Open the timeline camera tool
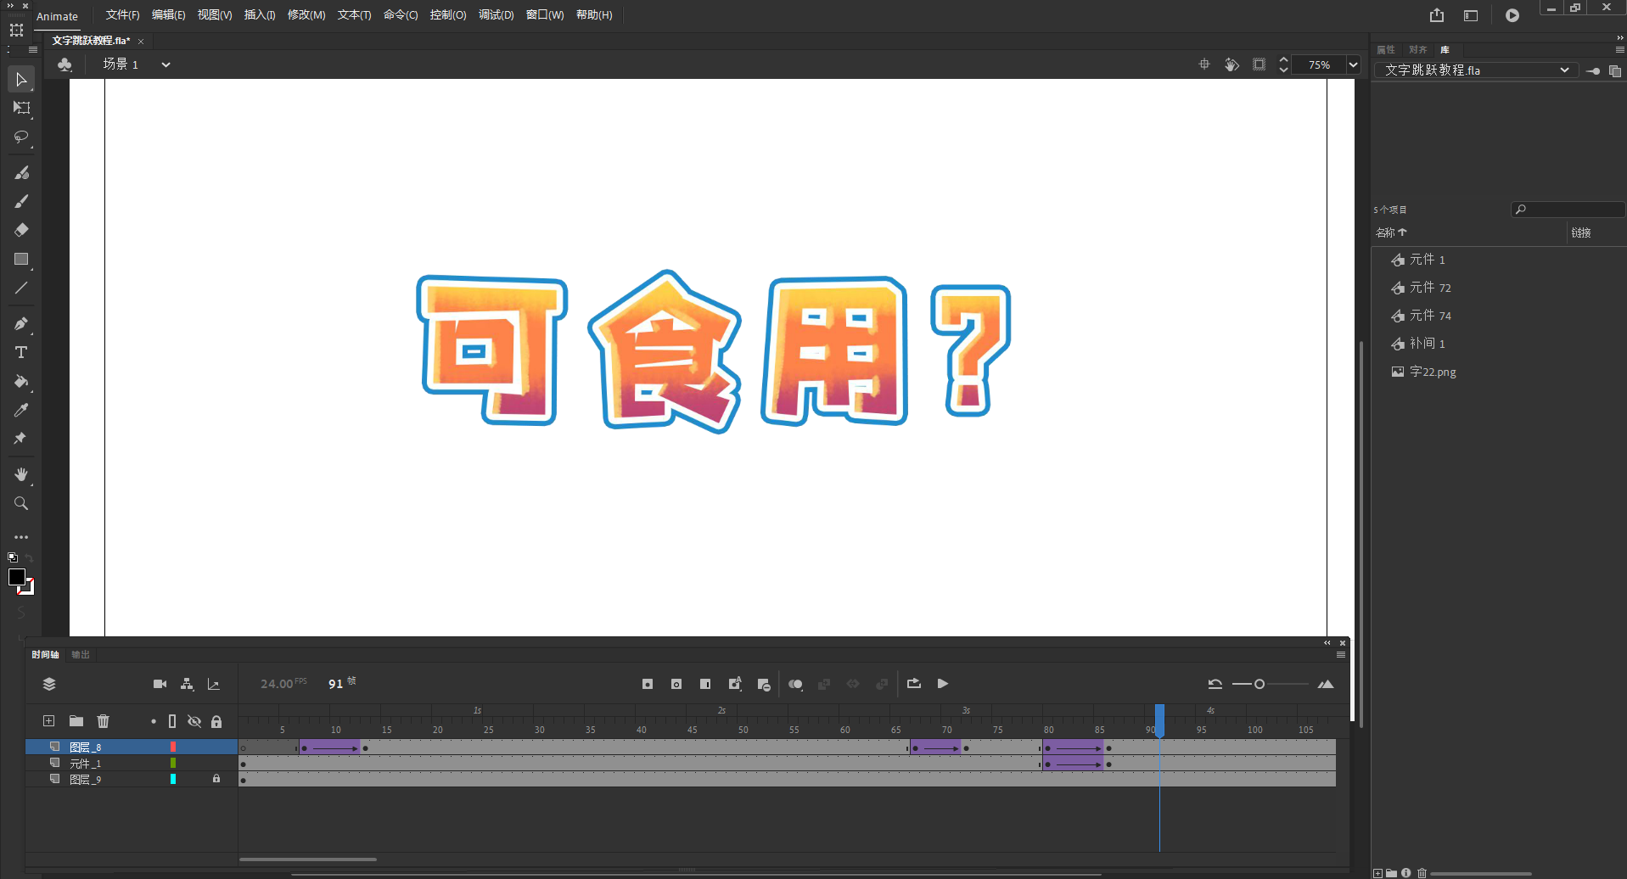This screenshot has height=879, width=1627. [x=160, y=684]
